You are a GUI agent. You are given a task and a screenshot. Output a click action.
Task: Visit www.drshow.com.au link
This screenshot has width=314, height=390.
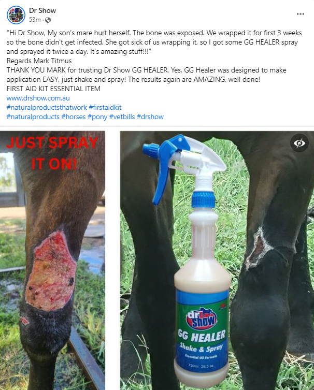(38, 98)
